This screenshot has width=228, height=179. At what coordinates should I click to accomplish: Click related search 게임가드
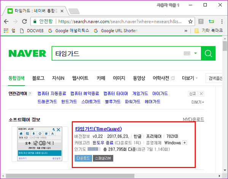pyautogui.click(x=140, y=93)
